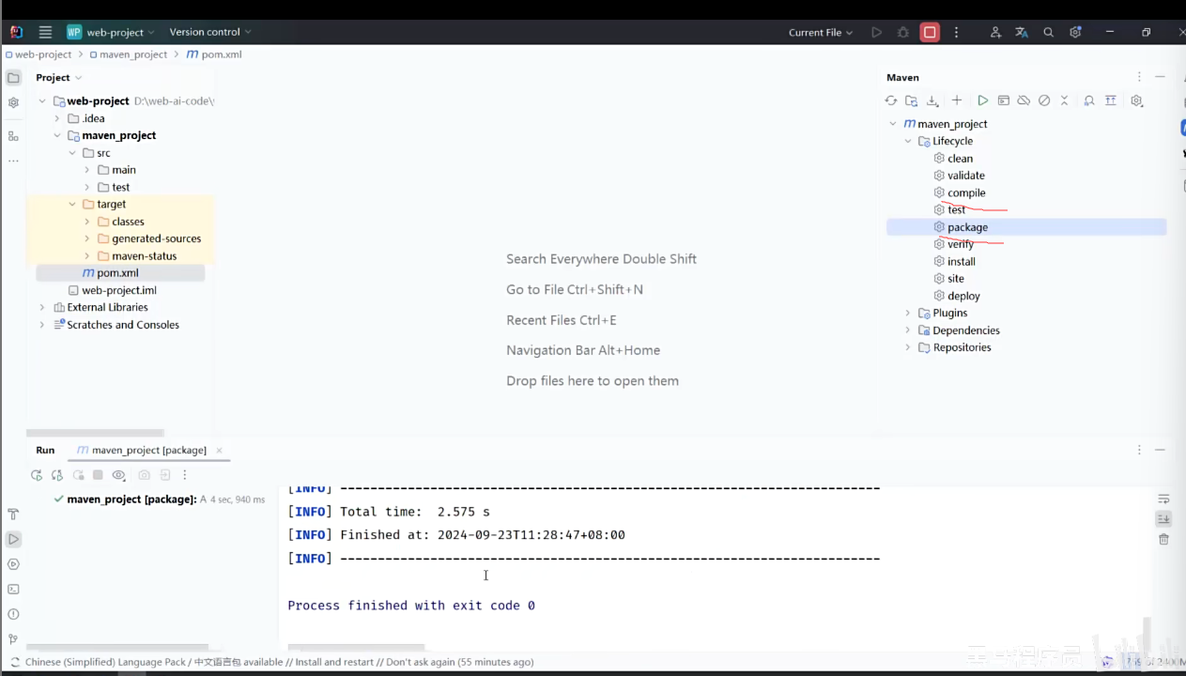Viewport: 1186px width, 676px height.
Task: Open Maven panel options (three dots)
Action: pyautogui.click(x=1139, y=77)
